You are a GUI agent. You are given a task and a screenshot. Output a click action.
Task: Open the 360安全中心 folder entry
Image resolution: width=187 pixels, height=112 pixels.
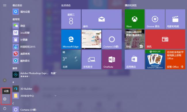pos(35,96)
